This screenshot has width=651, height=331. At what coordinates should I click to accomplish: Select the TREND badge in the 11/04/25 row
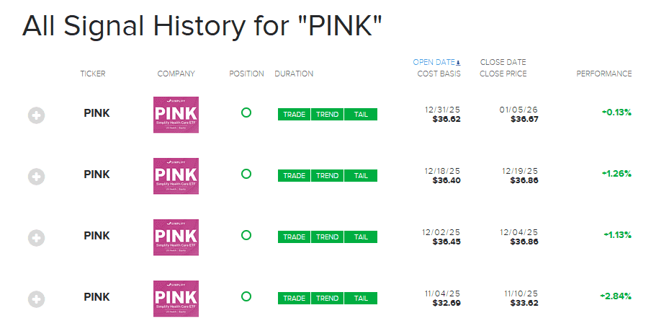[327, 298]
